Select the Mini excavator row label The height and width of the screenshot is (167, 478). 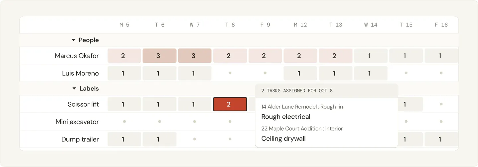pyautogui.click(x=77, y=122)
